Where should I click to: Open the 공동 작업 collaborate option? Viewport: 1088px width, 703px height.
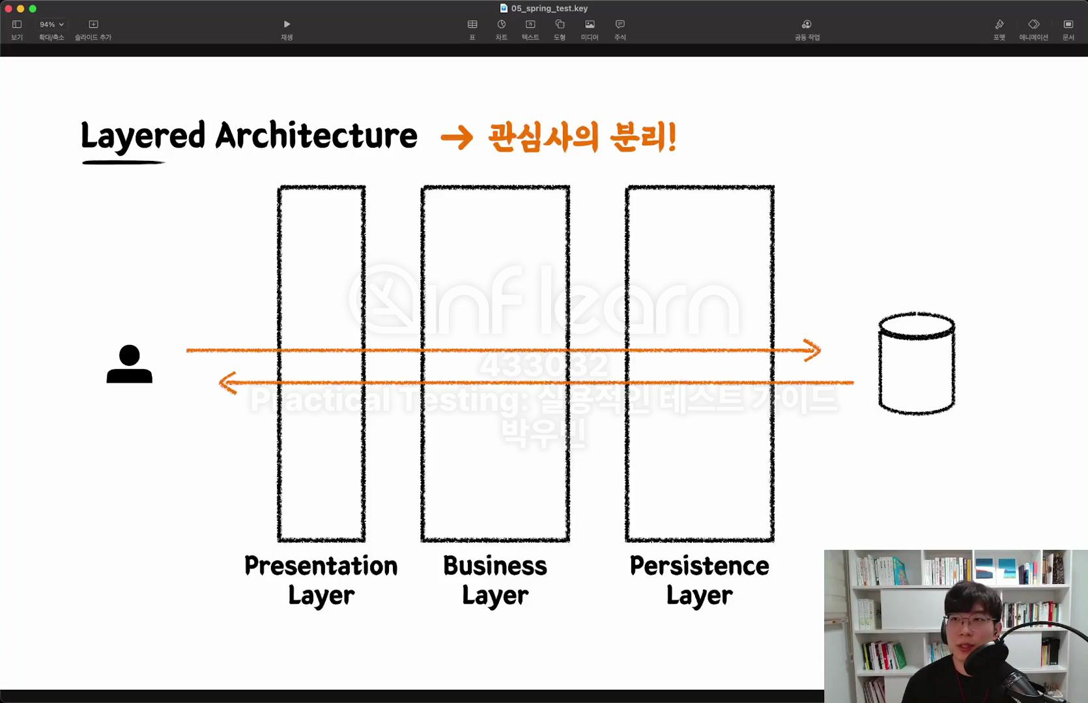tap(807, 29)
